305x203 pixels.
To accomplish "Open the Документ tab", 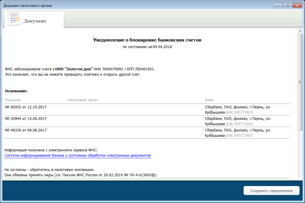I will click(34, 20).
